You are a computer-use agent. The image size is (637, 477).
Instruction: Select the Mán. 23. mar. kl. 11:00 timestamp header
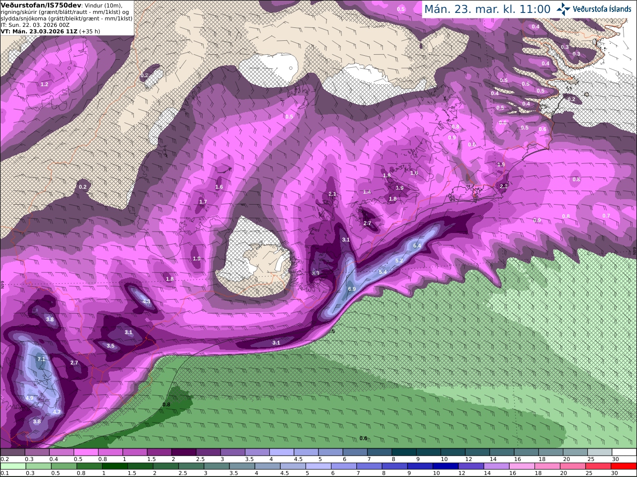(487, 9)
